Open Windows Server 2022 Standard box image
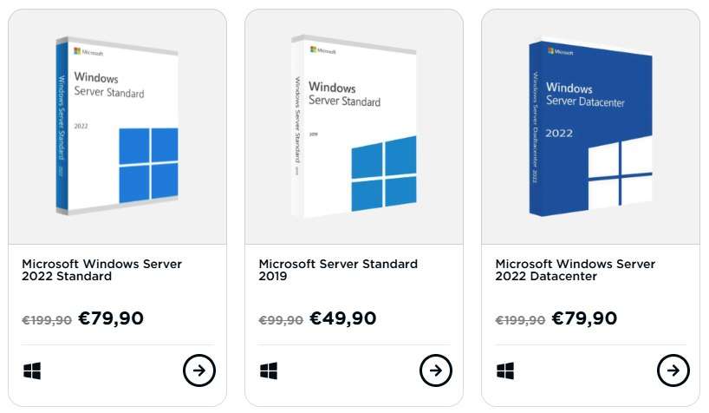The height and width of the screenshot is (413, 709). (117, 126)
